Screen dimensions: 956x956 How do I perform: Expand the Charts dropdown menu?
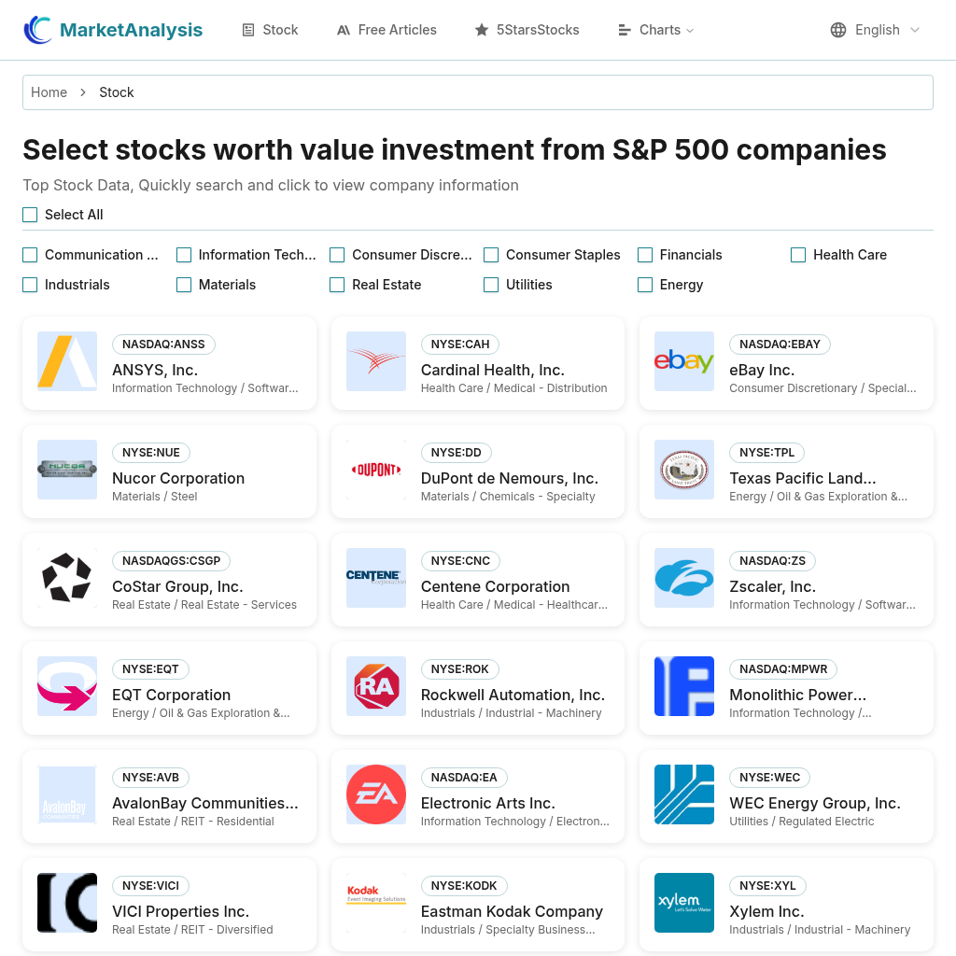click(656, 30)
